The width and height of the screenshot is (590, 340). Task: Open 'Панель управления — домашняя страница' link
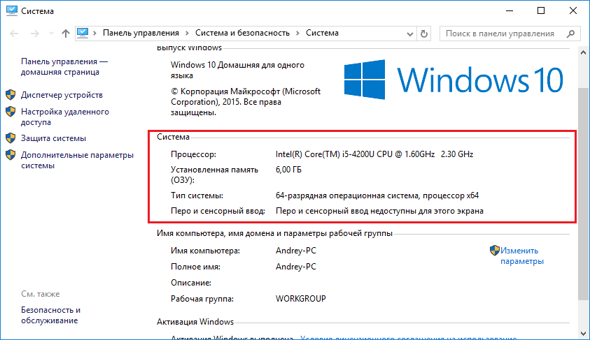[x=64, y=67]
